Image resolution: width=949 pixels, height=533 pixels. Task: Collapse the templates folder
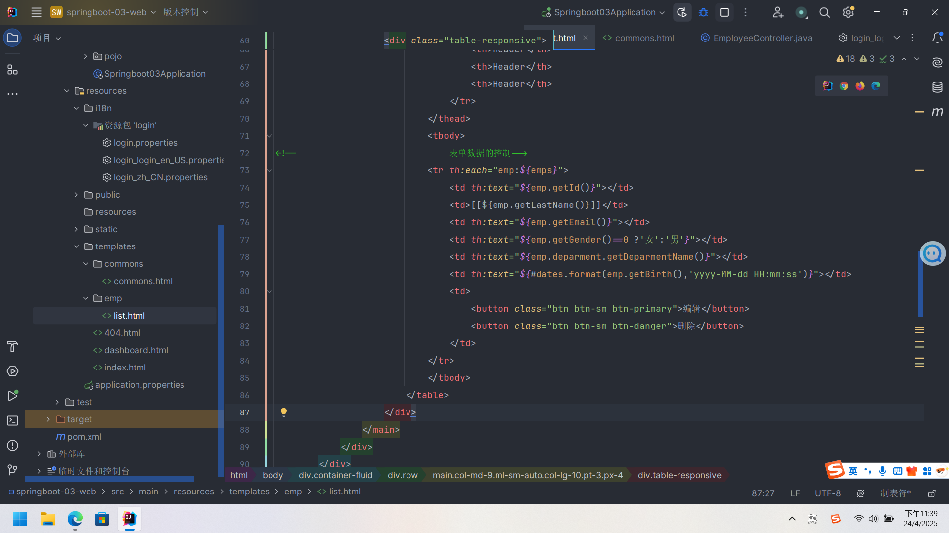[x=76, y=246]
